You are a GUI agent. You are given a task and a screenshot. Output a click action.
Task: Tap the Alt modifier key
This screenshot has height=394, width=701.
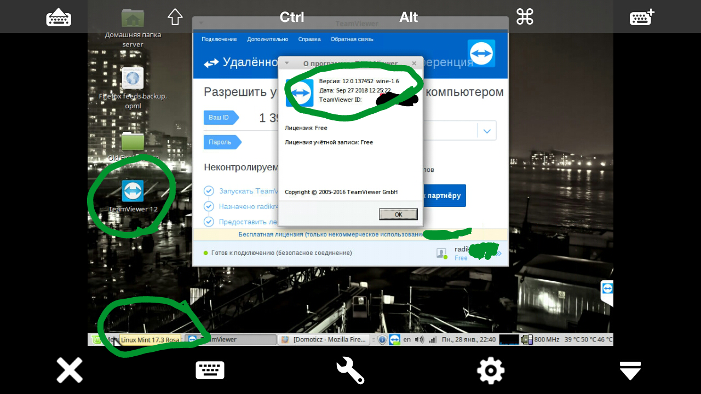click(x=409, y=17)
